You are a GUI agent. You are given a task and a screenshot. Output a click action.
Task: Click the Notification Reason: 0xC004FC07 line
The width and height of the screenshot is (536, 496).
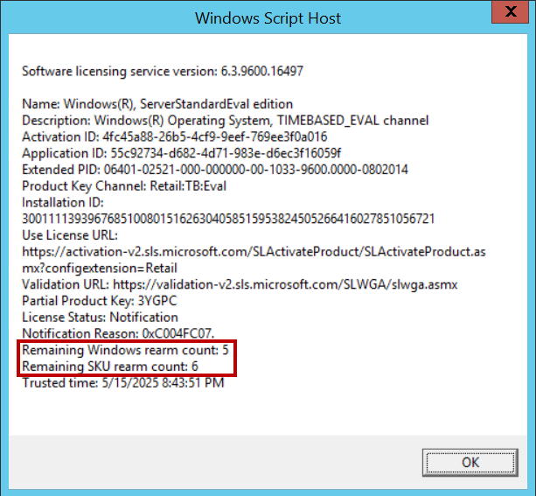pos(118,333)
